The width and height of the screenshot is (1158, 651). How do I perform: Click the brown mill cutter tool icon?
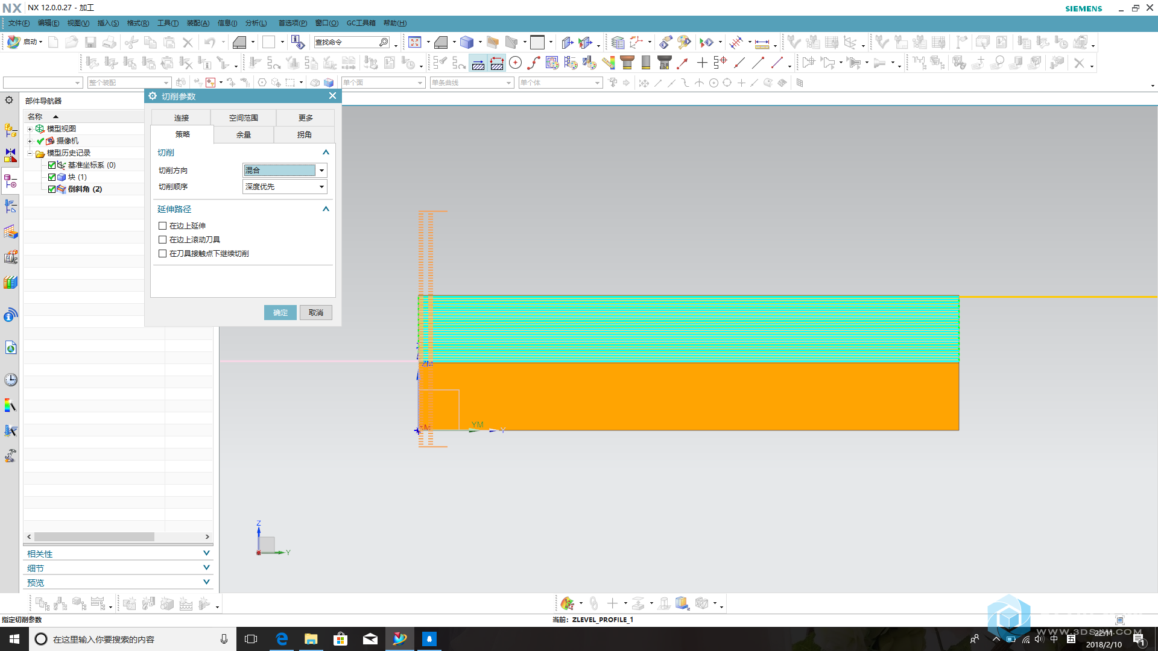(x=627, y=63)
